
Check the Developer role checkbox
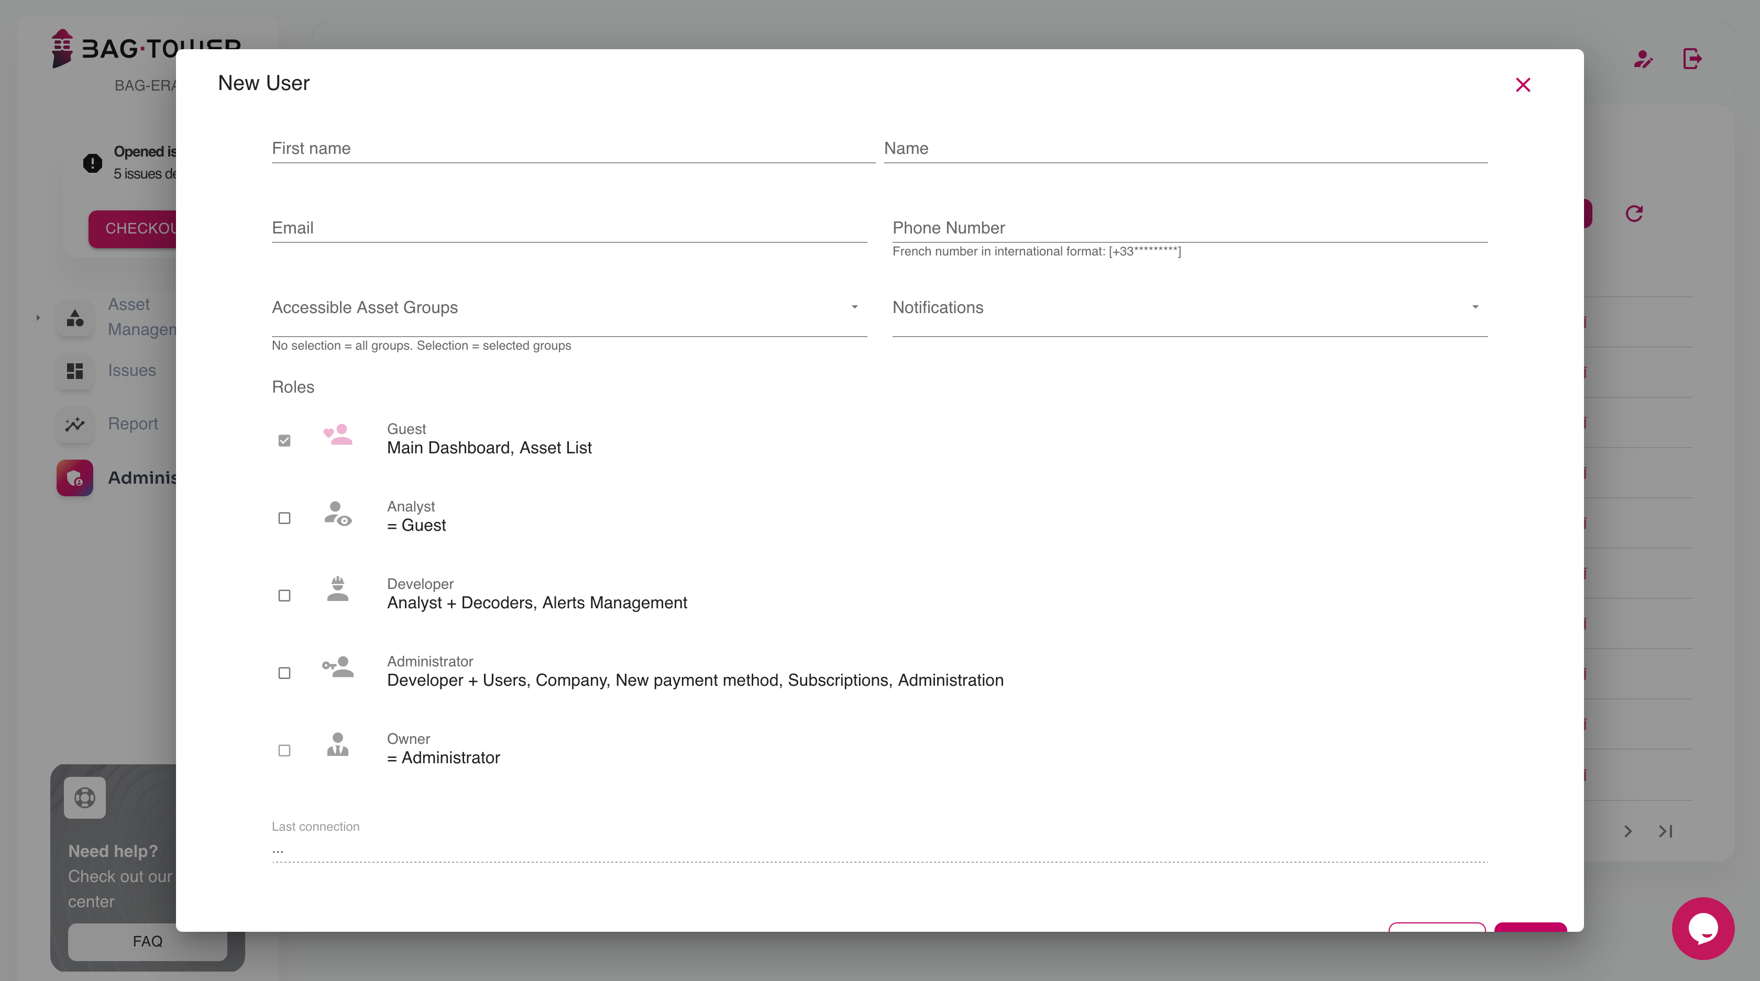pyautogui.click(x=284, y=595)
